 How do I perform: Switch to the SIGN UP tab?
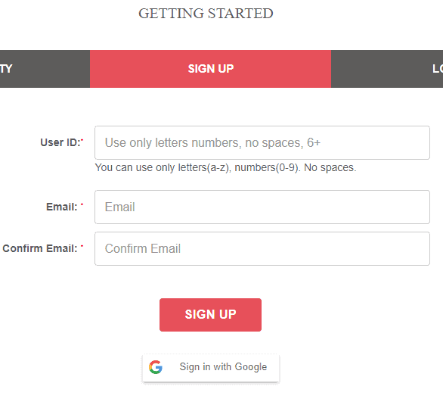point(210,69)
